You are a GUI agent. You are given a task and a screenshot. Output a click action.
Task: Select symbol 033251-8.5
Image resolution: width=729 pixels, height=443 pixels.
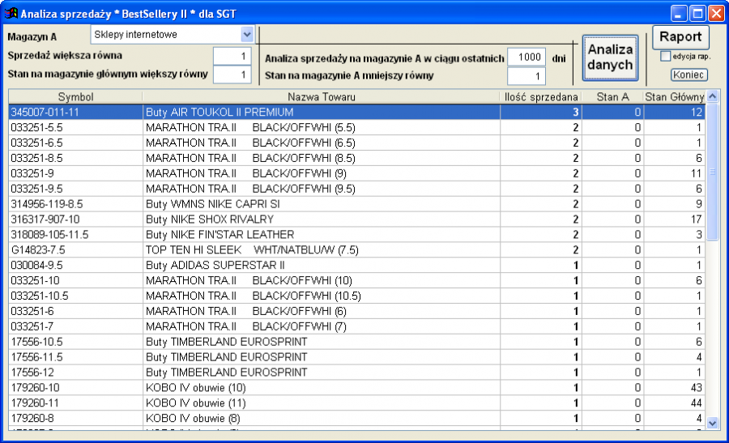tap(36, 158)
